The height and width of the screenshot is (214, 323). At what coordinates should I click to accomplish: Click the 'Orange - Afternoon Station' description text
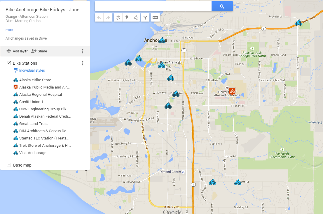tap(27, 16)
